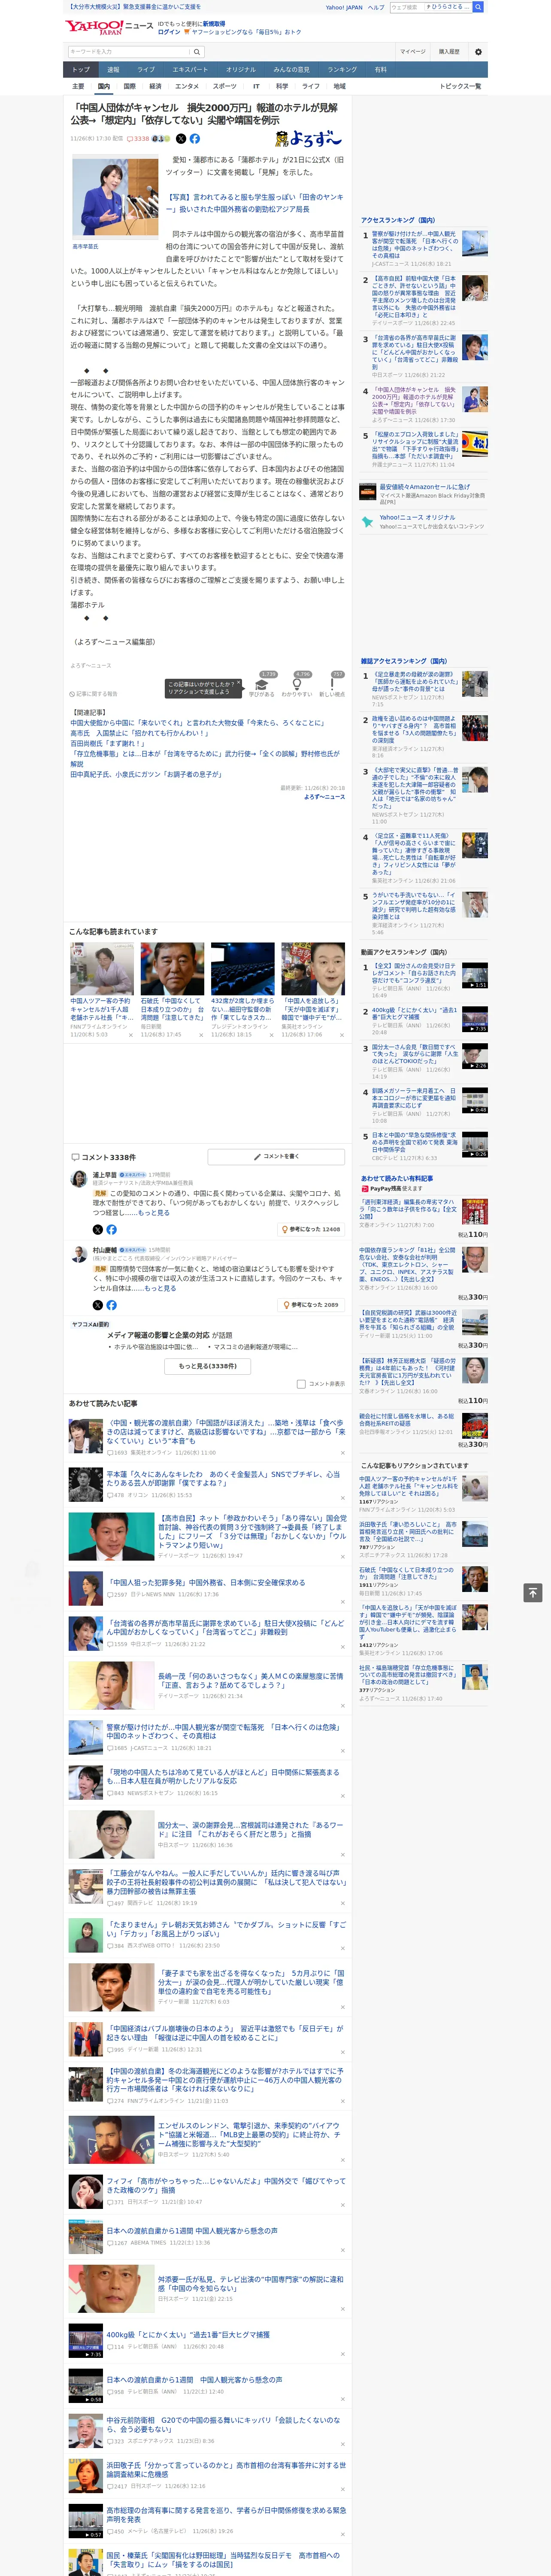Image resolution: width=551 pixels, height=2576 pixels.
Task: Click the Yahoo! JAPAN News logo
Action: (109, 27)
